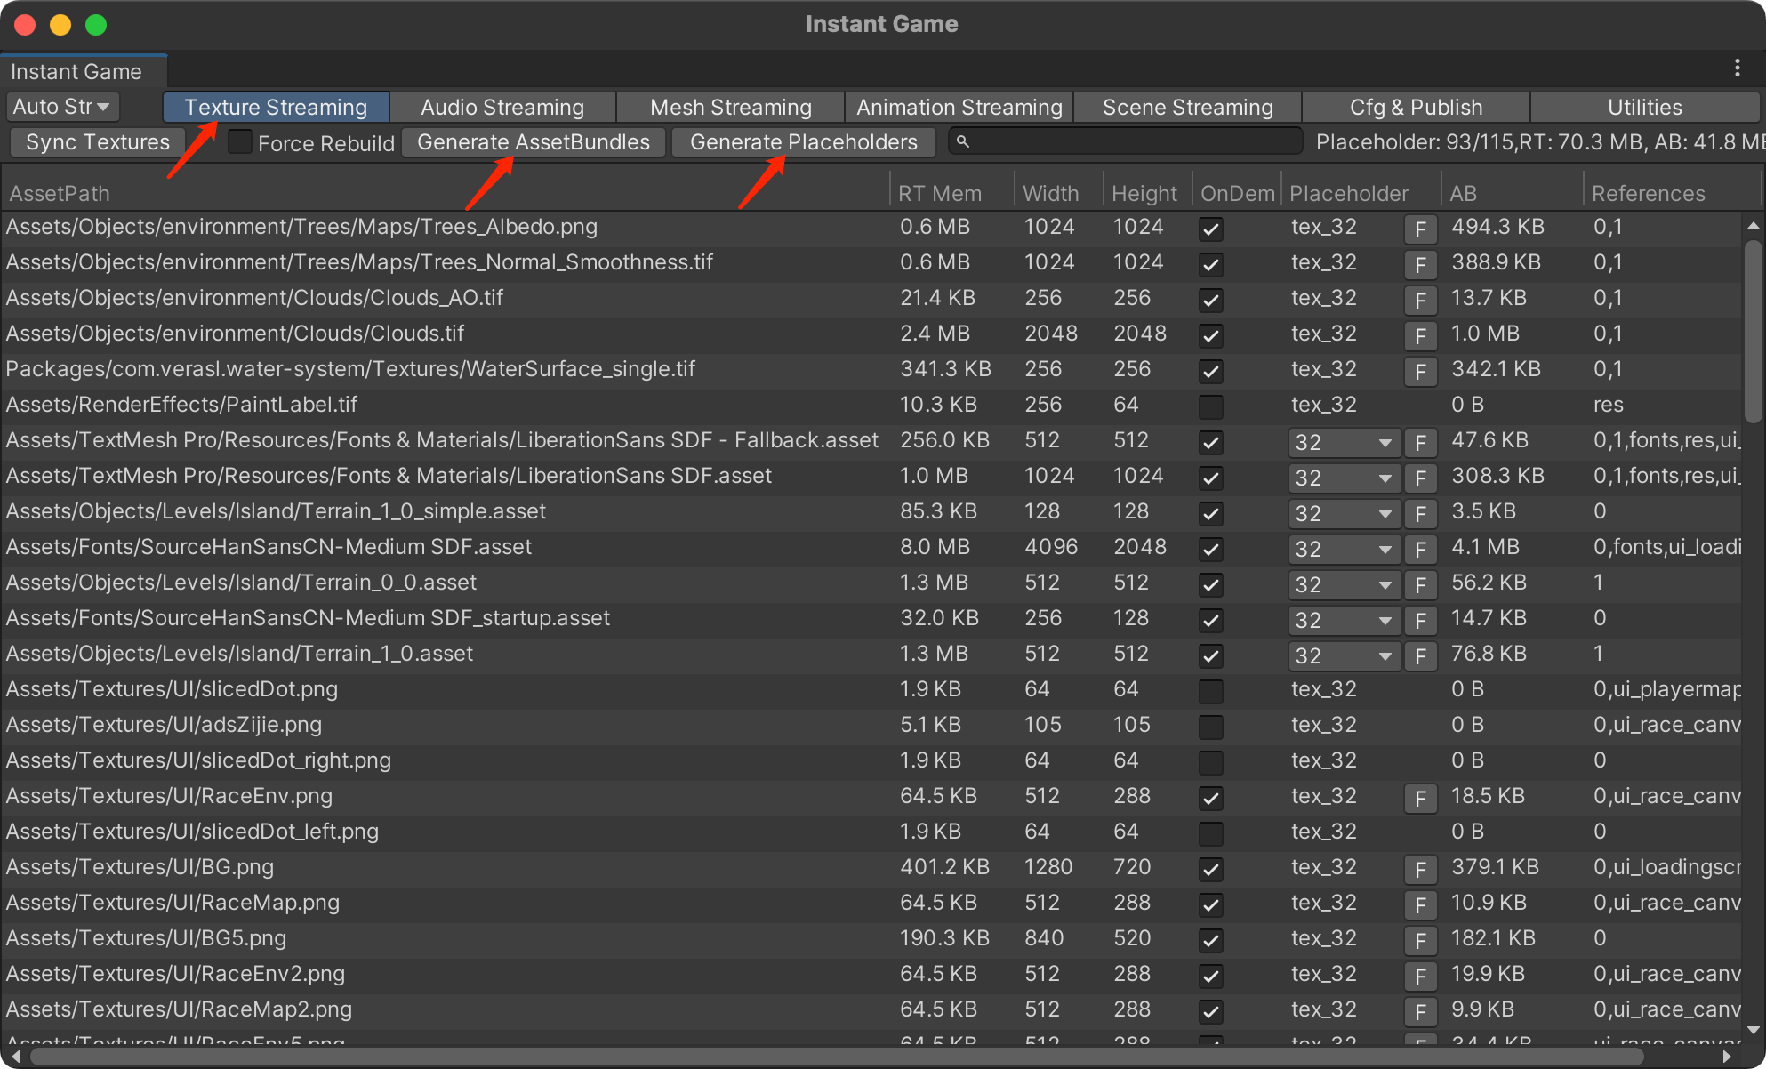Click the Generate AssetBundles button
Viewport: 1766px width, 1069px height.
pyautogui.click(x=534, y=142)
